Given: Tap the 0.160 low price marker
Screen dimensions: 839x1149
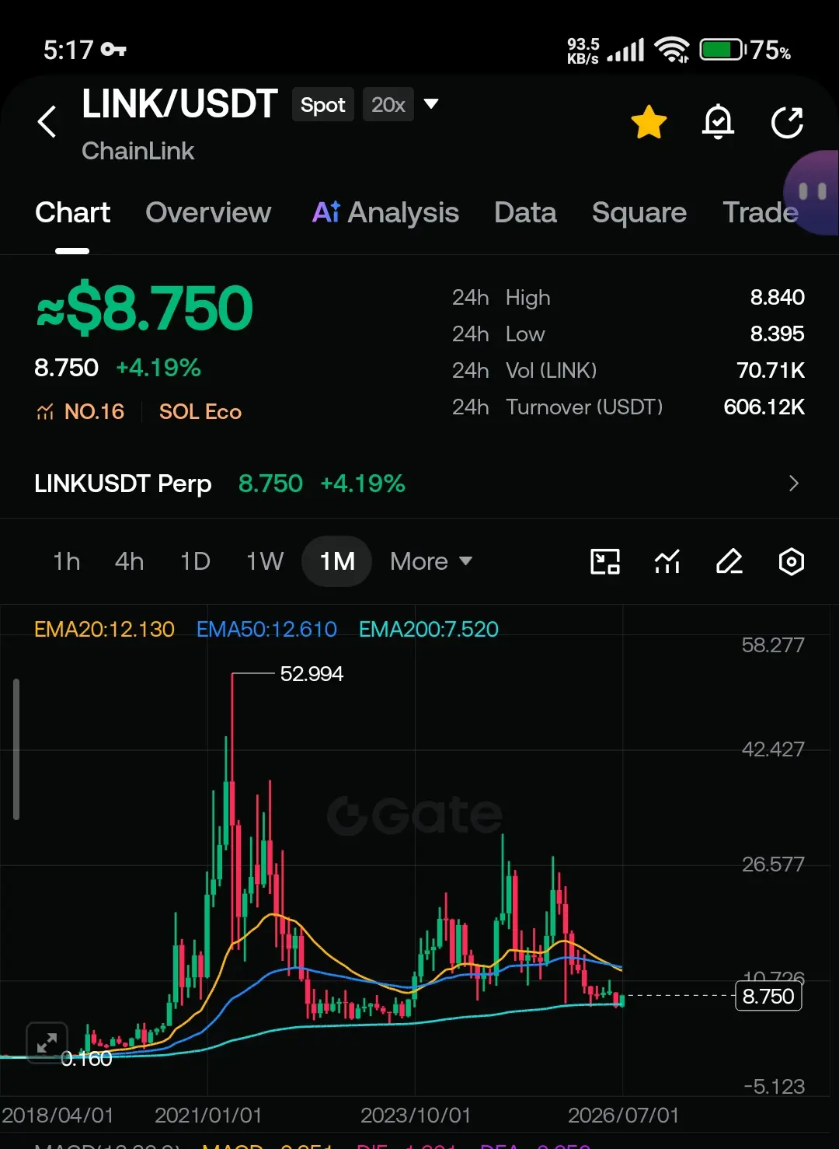Looking at the screenshot, I should [x=86, y=1059].
